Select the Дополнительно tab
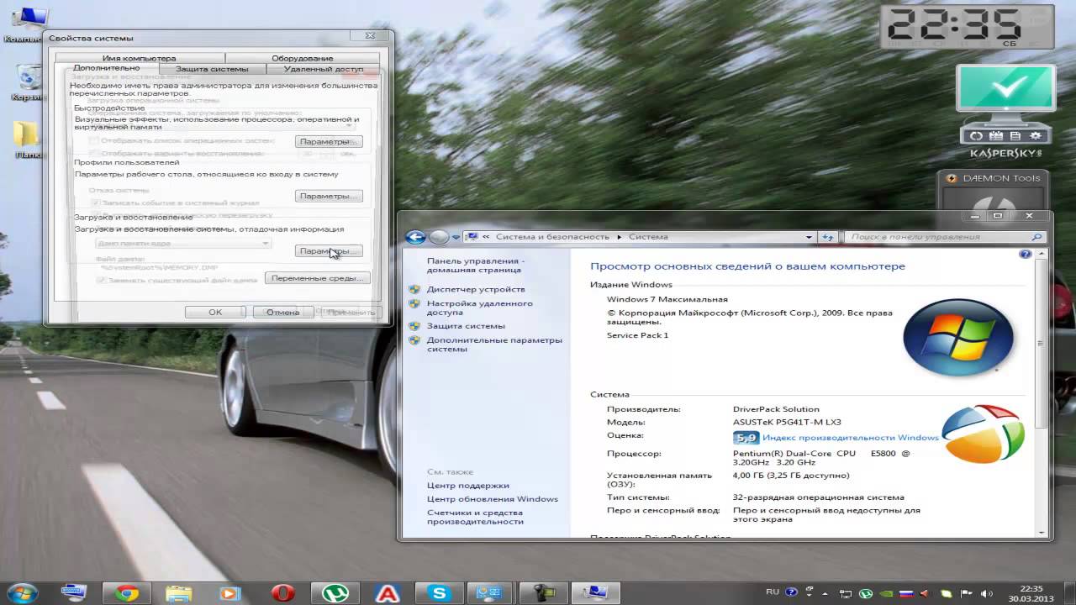 coord(106,68)
